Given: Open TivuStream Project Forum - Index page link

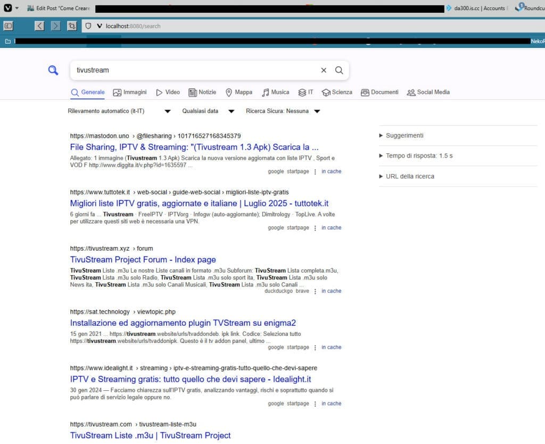Looking at the screenshot, I should coord(143,260).
